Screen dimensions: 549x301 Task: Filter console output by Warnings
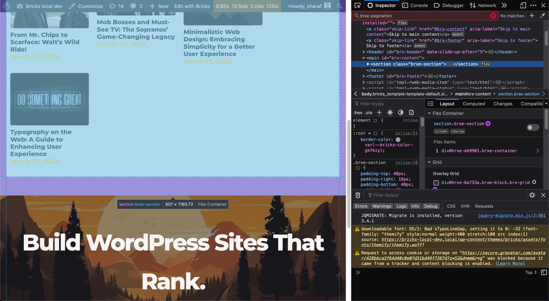tap(381, 206)
